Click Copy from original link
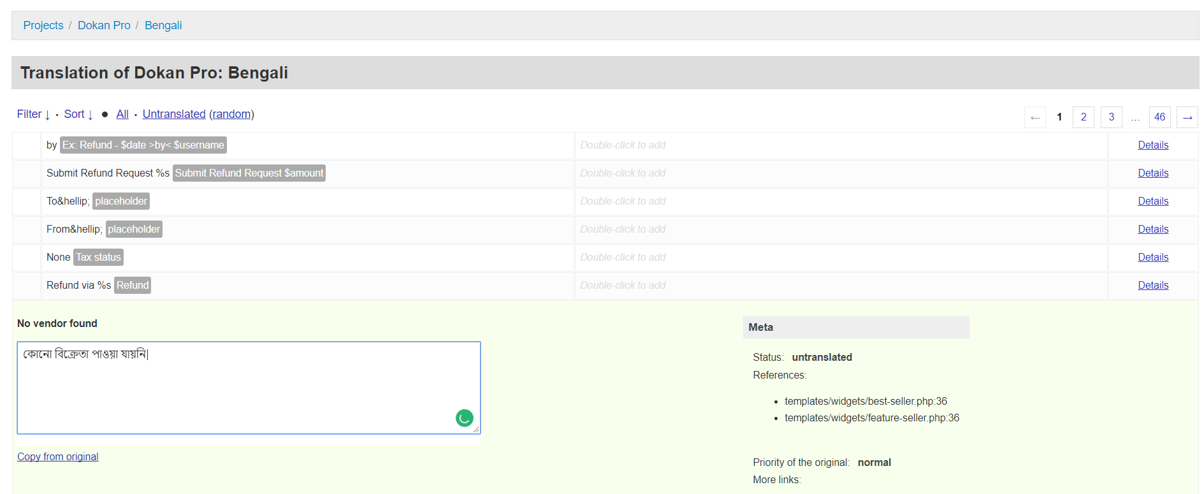 pyautogui.click(x=58, y=457)
